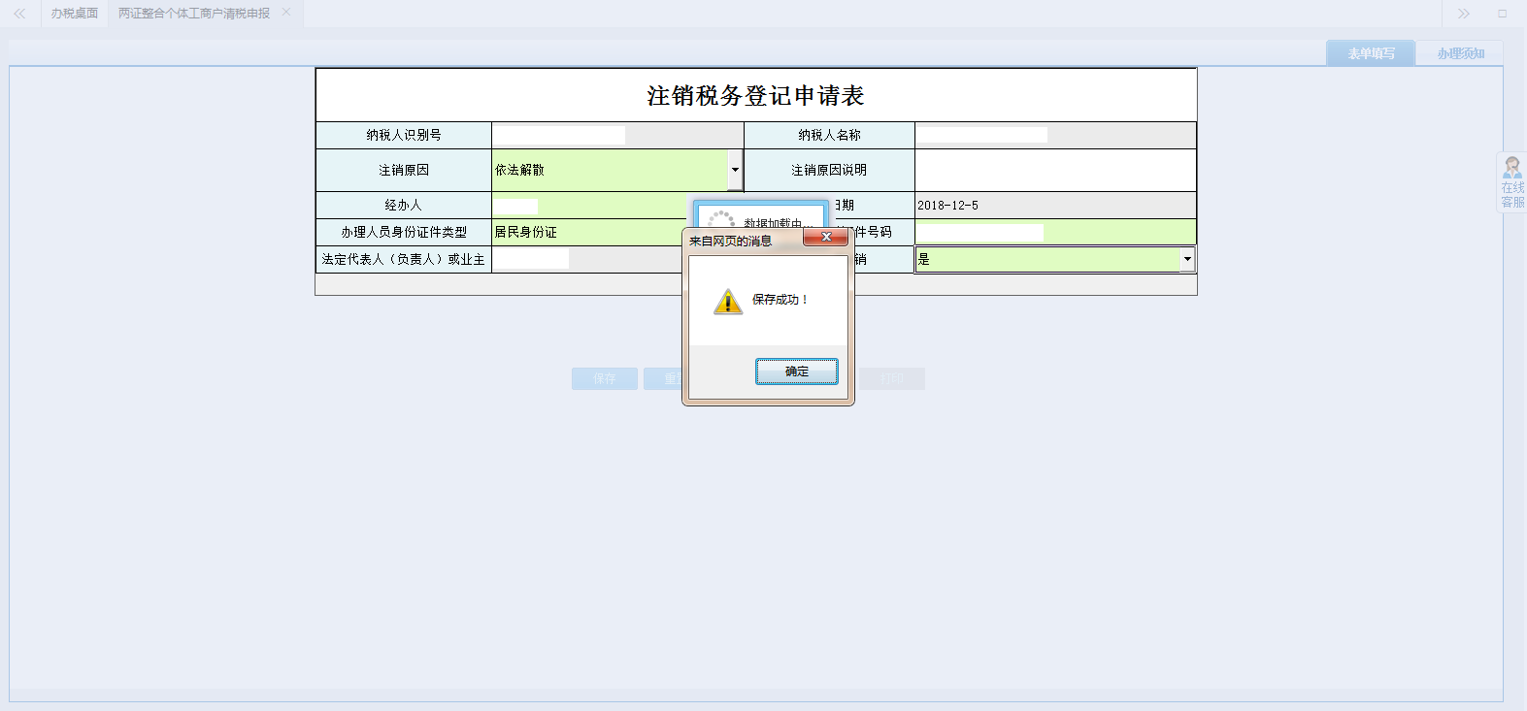Click the 注销原因说明 text field
Screen dimensions: 1527x711
click(1054, 170)
